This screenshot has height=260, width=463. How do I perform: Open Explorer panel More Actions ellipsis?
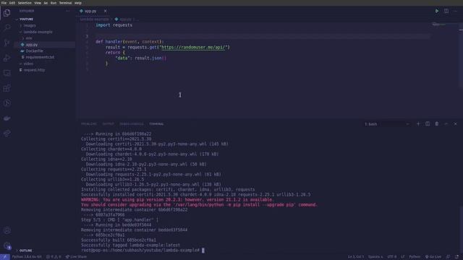pyautogui.click(x=67, y=11)
